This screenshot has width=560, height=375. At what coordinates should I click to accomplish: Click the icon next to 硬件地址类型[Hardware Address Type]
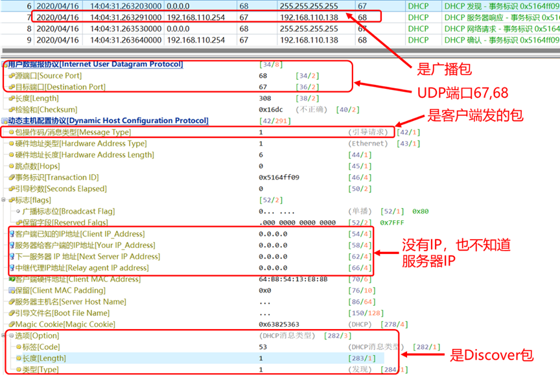pyautogui.click(x=12, y=143)
